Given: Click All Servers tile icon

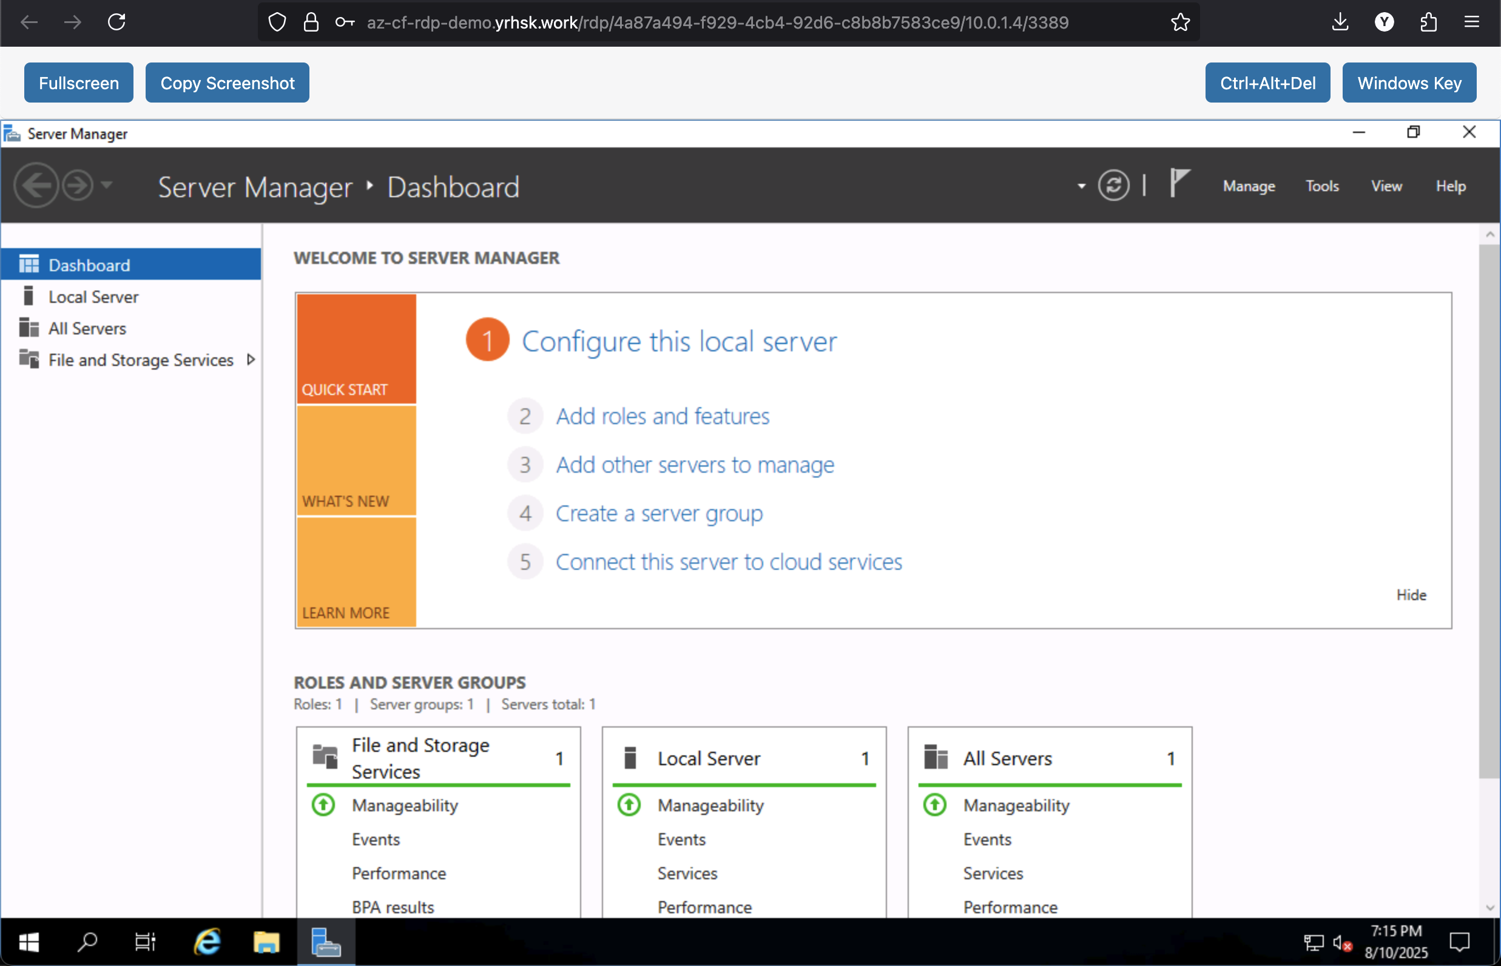Looking at the screenshot, I should (x=936, y=757).
